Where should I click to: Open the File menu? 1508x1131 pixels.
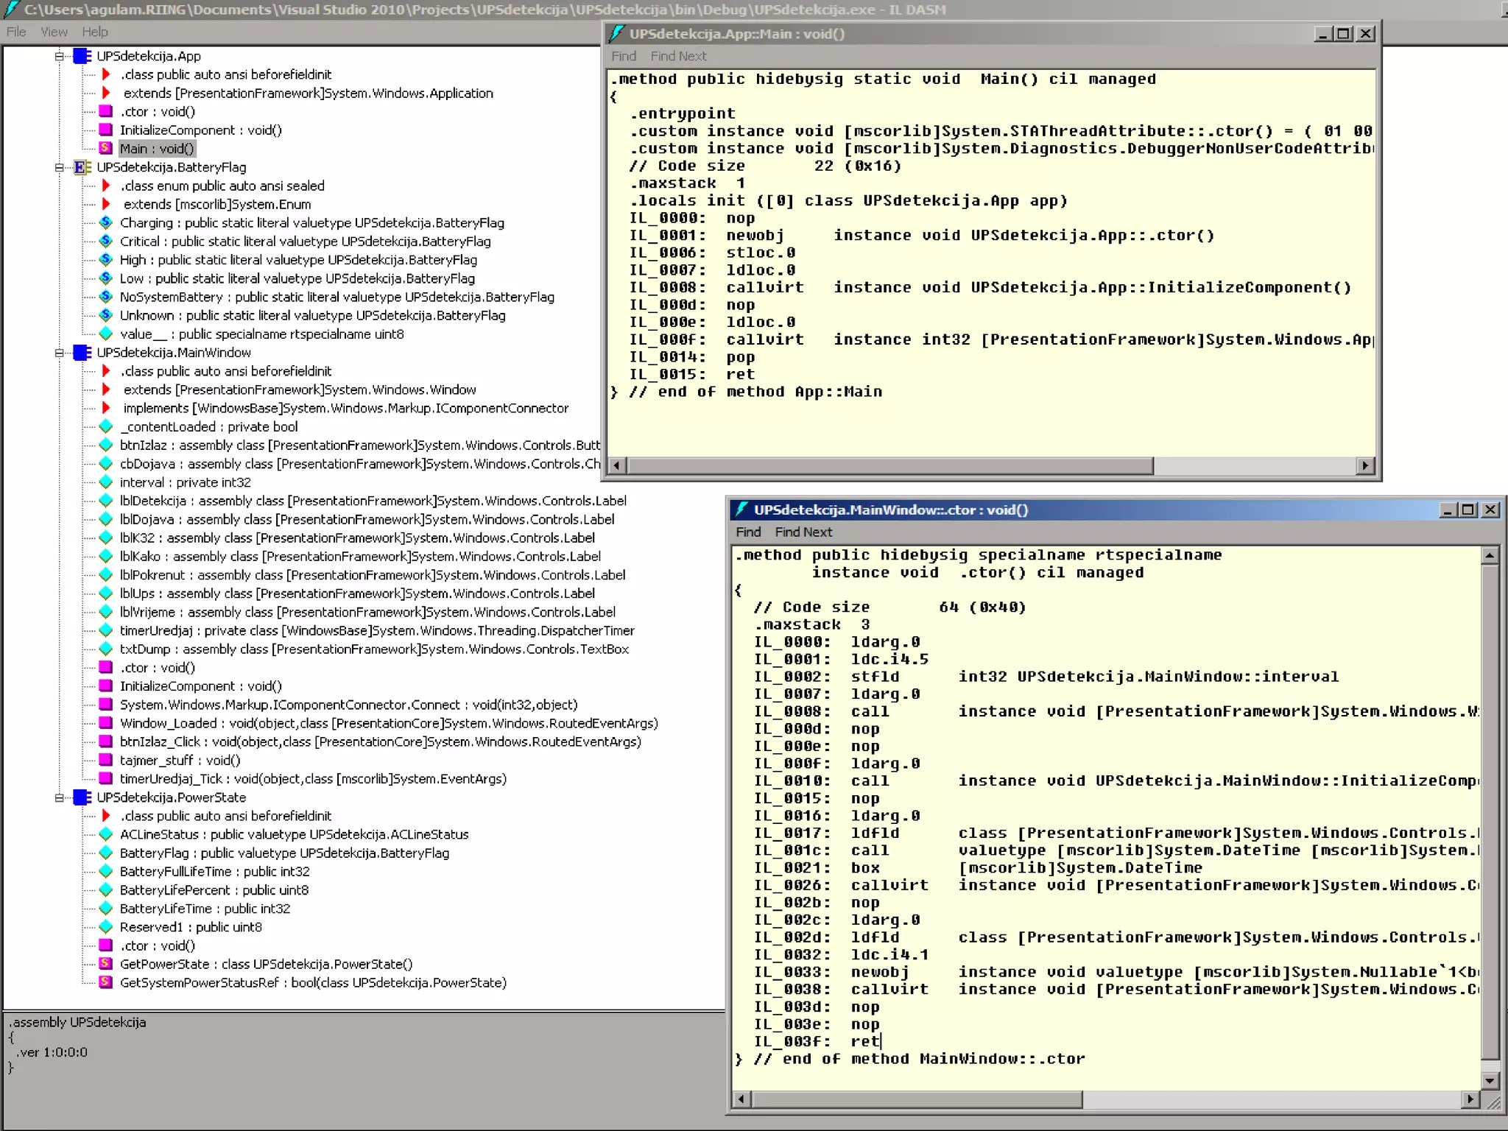click(x=15, y=32)
